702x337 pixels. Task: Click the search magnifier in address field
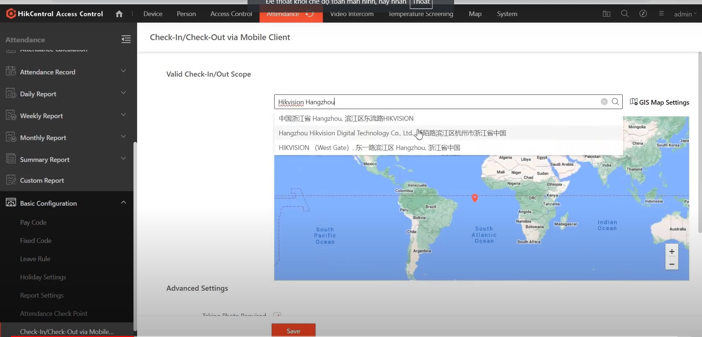click(x=615, y=102)
